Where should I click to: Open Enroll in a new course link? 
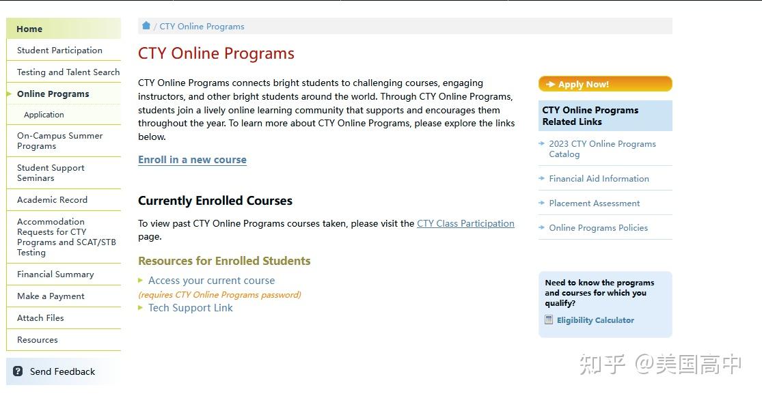192,160
